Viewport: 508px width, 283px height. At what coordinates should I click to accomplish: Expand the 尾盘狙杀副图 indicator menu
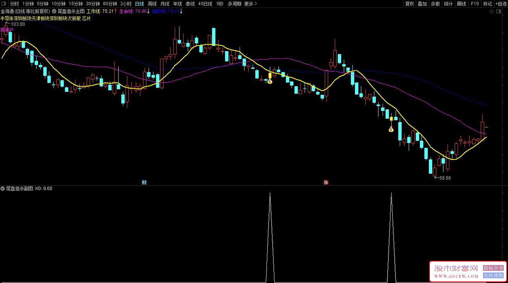(x=3, y=188)
